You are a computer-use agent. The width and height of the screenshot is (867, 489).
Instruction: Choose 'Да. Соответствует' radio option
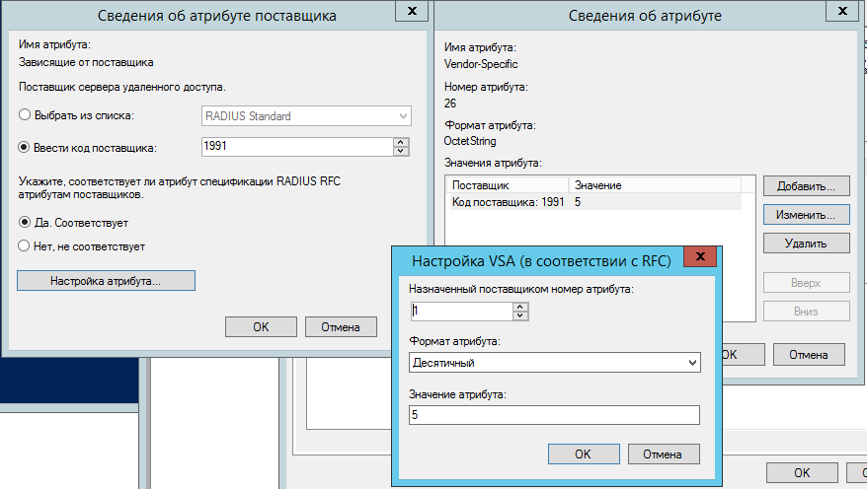pos(26,223)
